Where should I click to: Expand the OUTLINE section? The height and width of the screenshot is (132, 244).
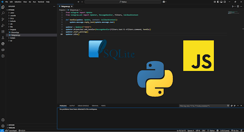pyautogui.click(x=32, y=125)
